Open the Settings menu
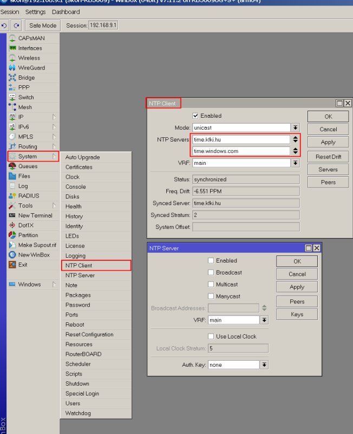Image resolution: width=353 pixels, height=434 pixels. 35,12
